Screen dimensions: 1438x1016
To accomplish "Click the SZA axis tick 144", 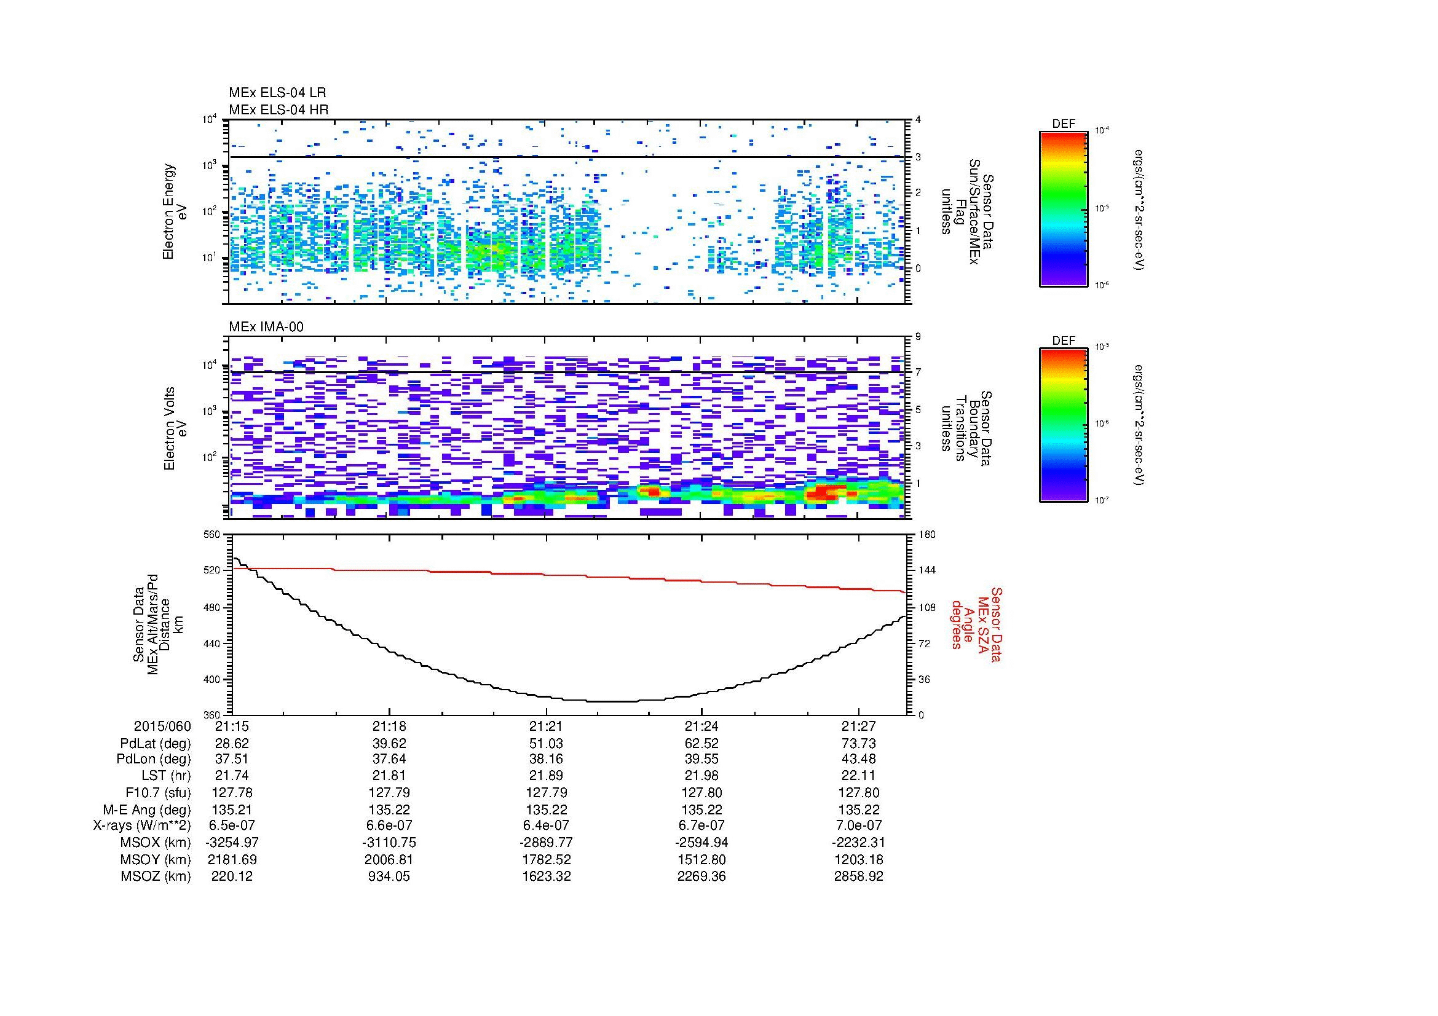I will tap(927, 570).
